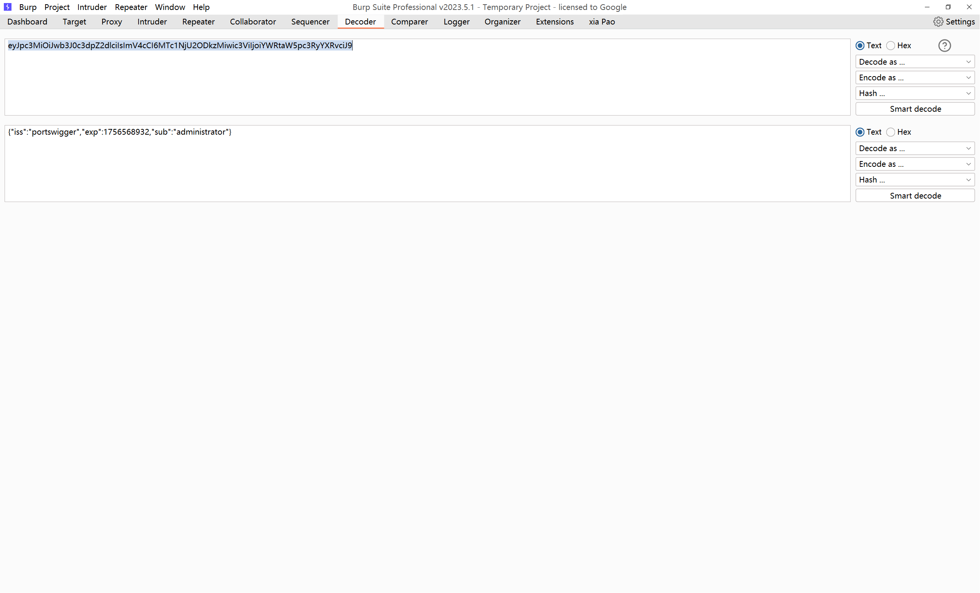This screenshot has height=593, width=980.
Task: Switch to the Repeater tab
Action: 198,22
